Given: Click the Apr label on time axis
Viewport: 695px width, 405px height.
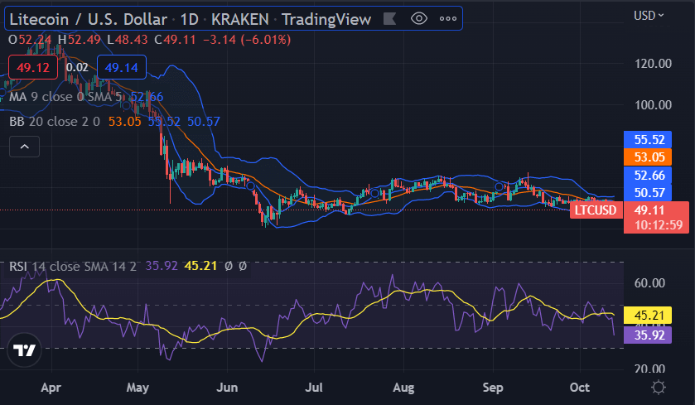Looking at the screenshot, I should pos(51,388).
